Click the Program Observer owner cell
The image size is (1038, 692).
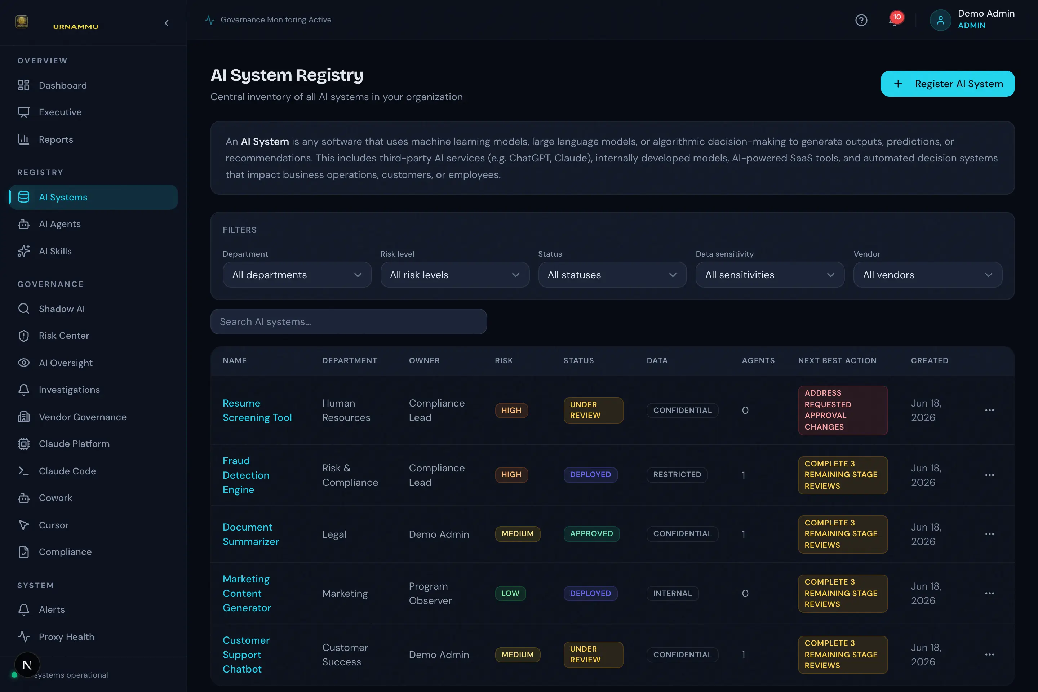(x=430, y=594)
